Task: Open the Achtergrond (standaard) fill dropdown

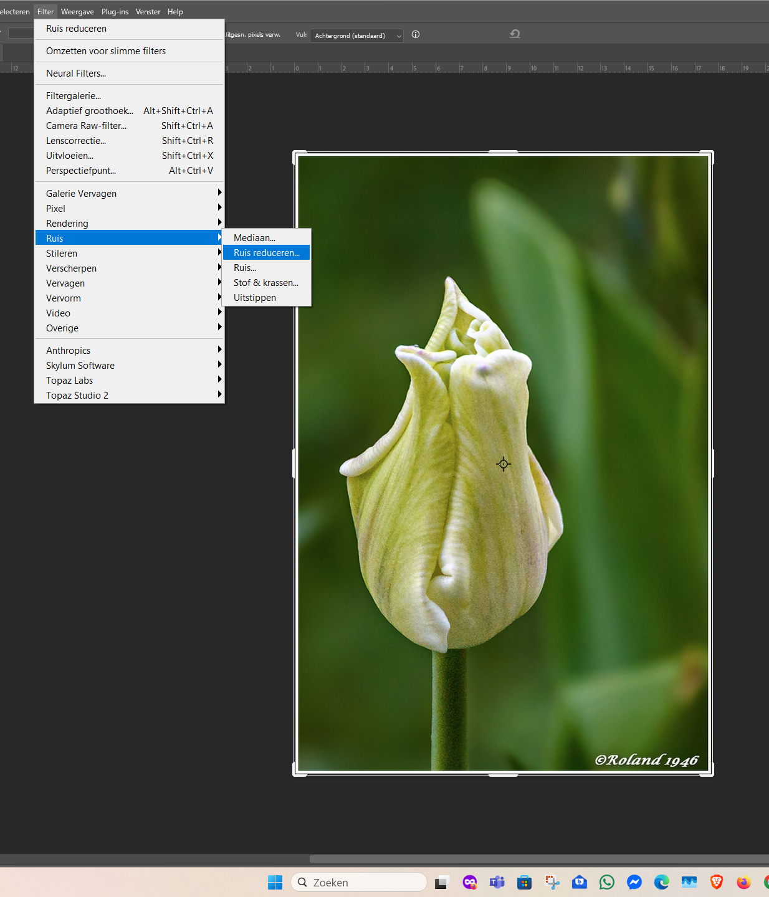Action: (x=356, y=36)
